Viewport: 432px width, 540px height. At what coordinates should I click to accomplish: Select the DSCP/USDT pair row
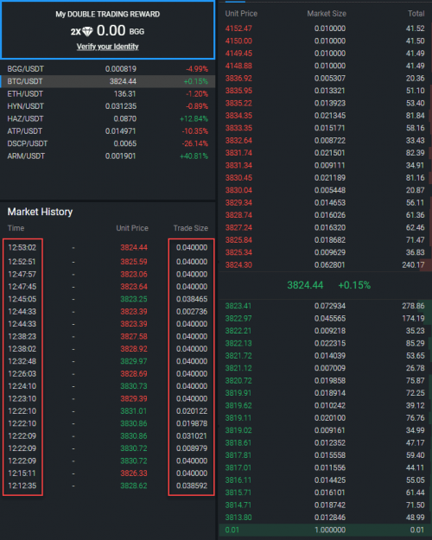107,143
